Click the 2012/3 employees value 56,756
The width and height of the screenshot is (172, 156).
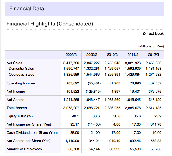point(156,149)
